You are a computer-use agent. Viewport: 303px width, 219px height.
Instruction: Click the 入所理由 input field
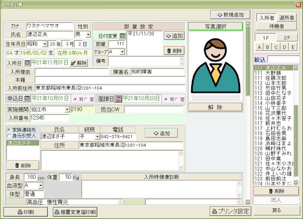tap(72, 72)
